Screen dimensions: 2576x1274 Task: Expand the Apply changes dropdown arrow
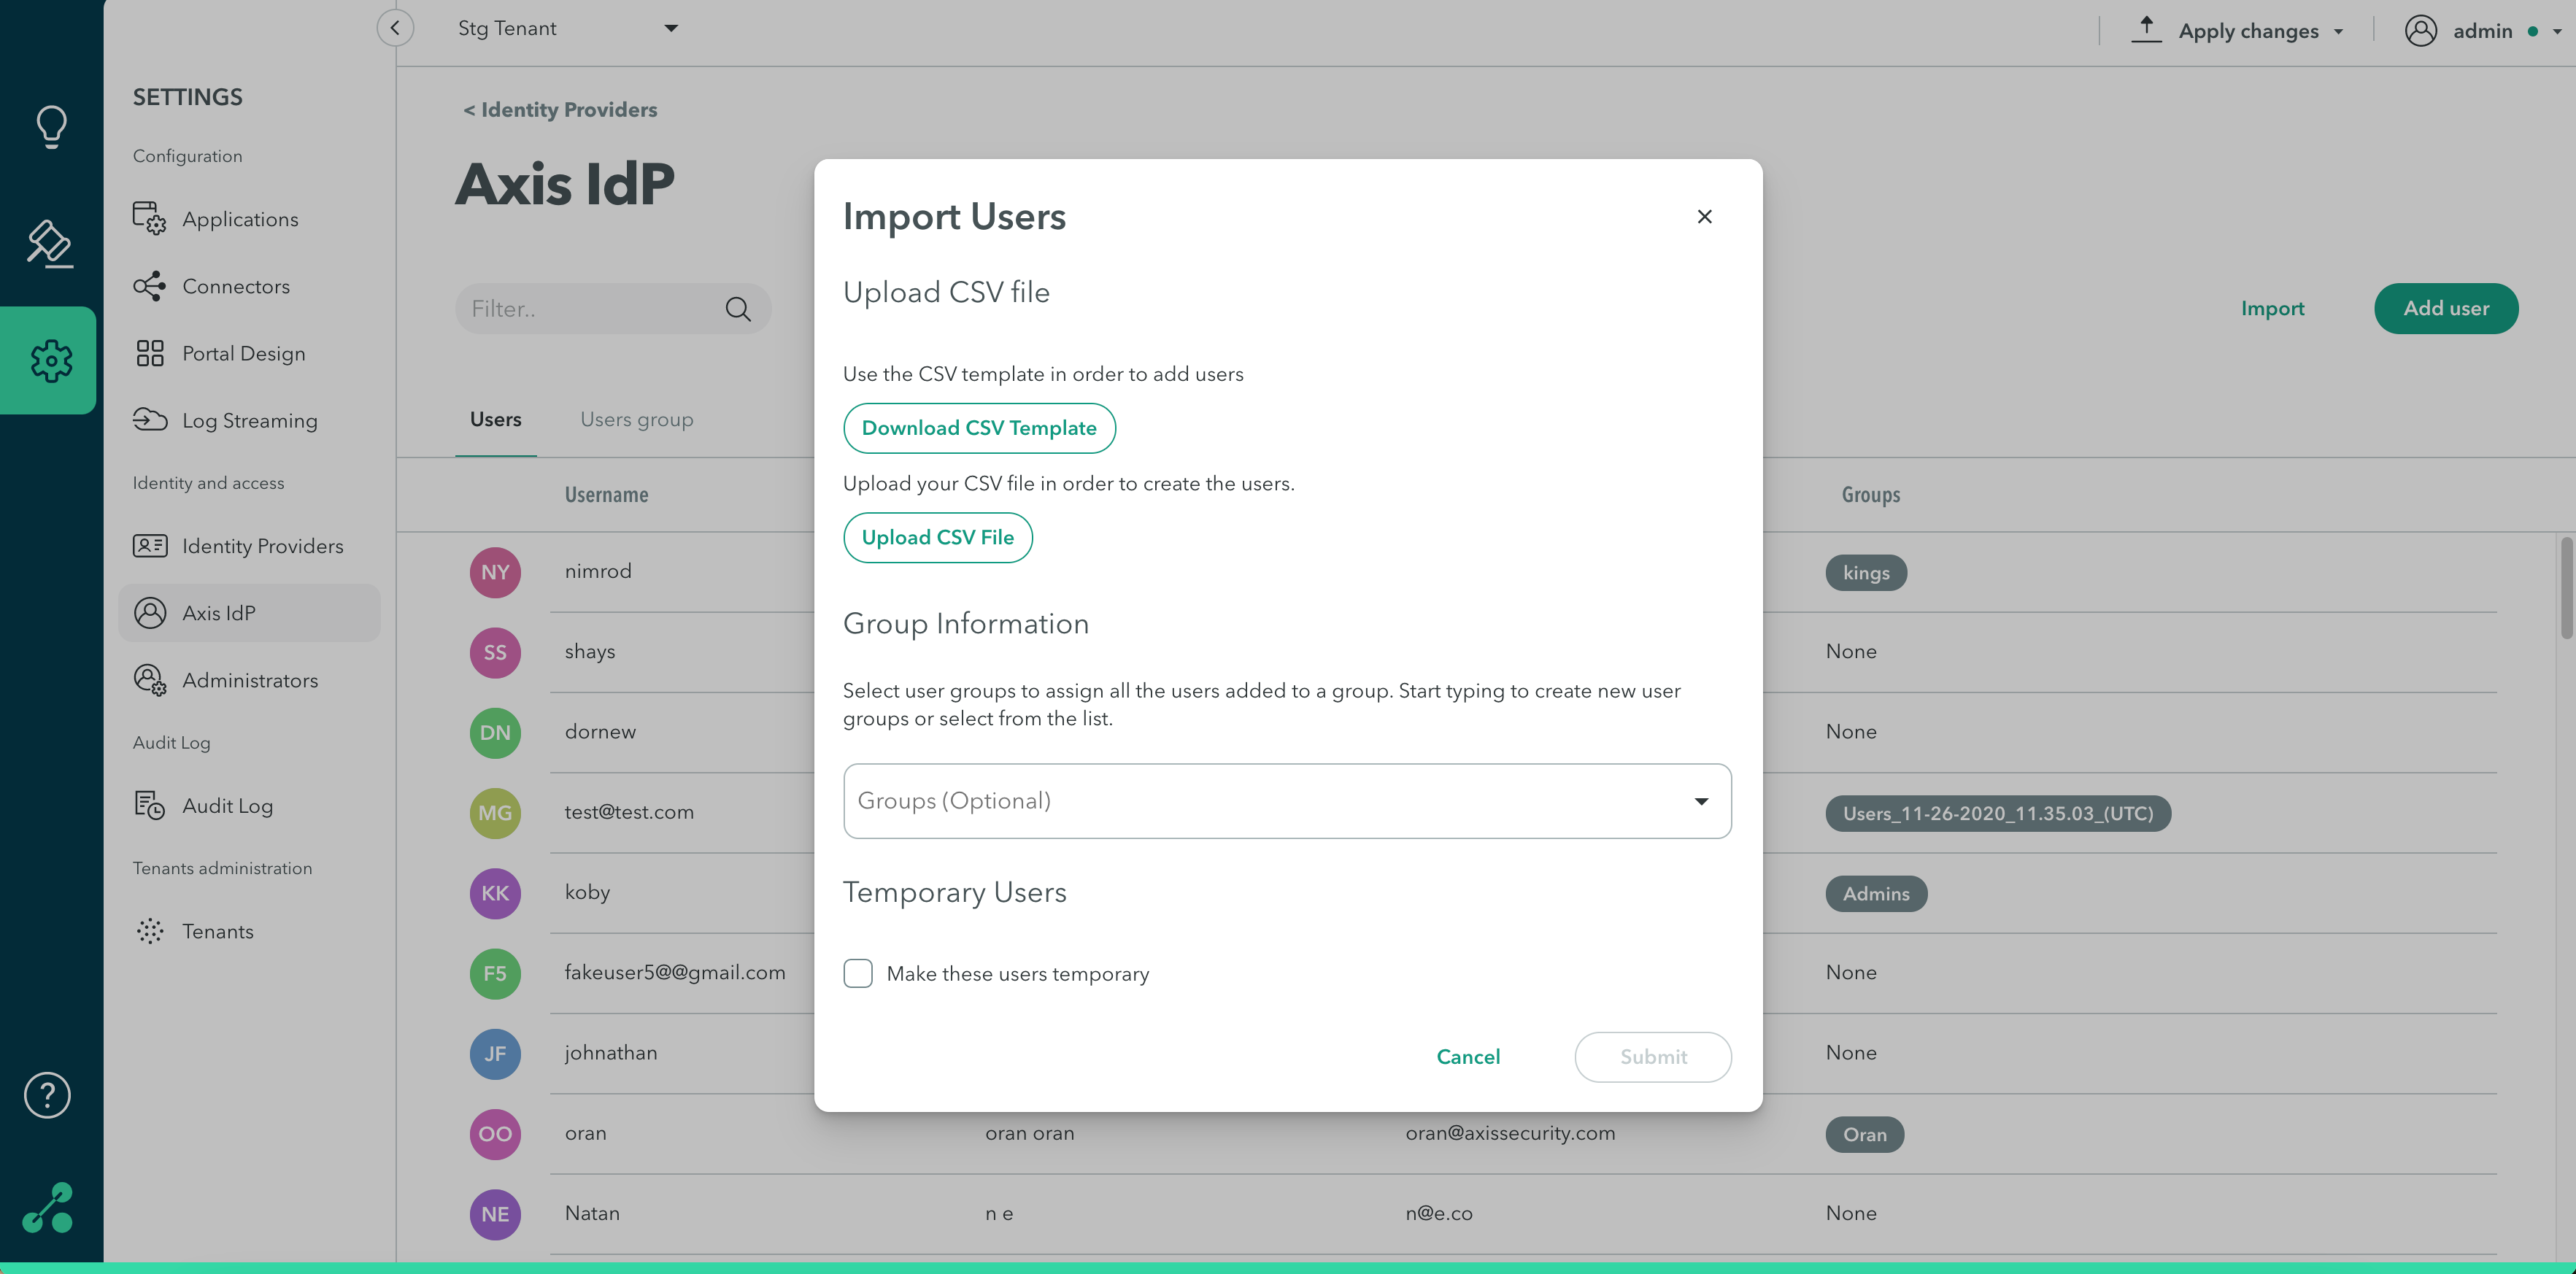click(x=2338, y=31)
